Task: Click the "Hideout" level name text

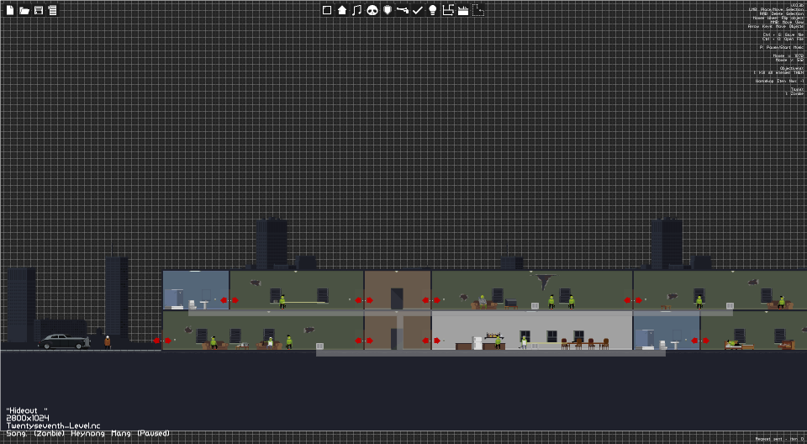Action: (27, 410)
